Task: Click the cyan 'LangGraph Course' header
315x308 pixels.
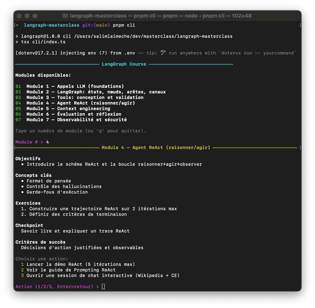Action: click(x=124, y=64)
